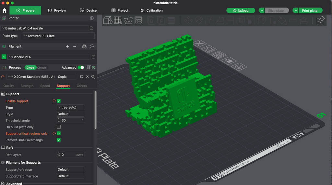The width and height of the screenshot is (332, 185).
Task: Expand the Generic PLA filament dropdown
Action: (x=49, y=57)
